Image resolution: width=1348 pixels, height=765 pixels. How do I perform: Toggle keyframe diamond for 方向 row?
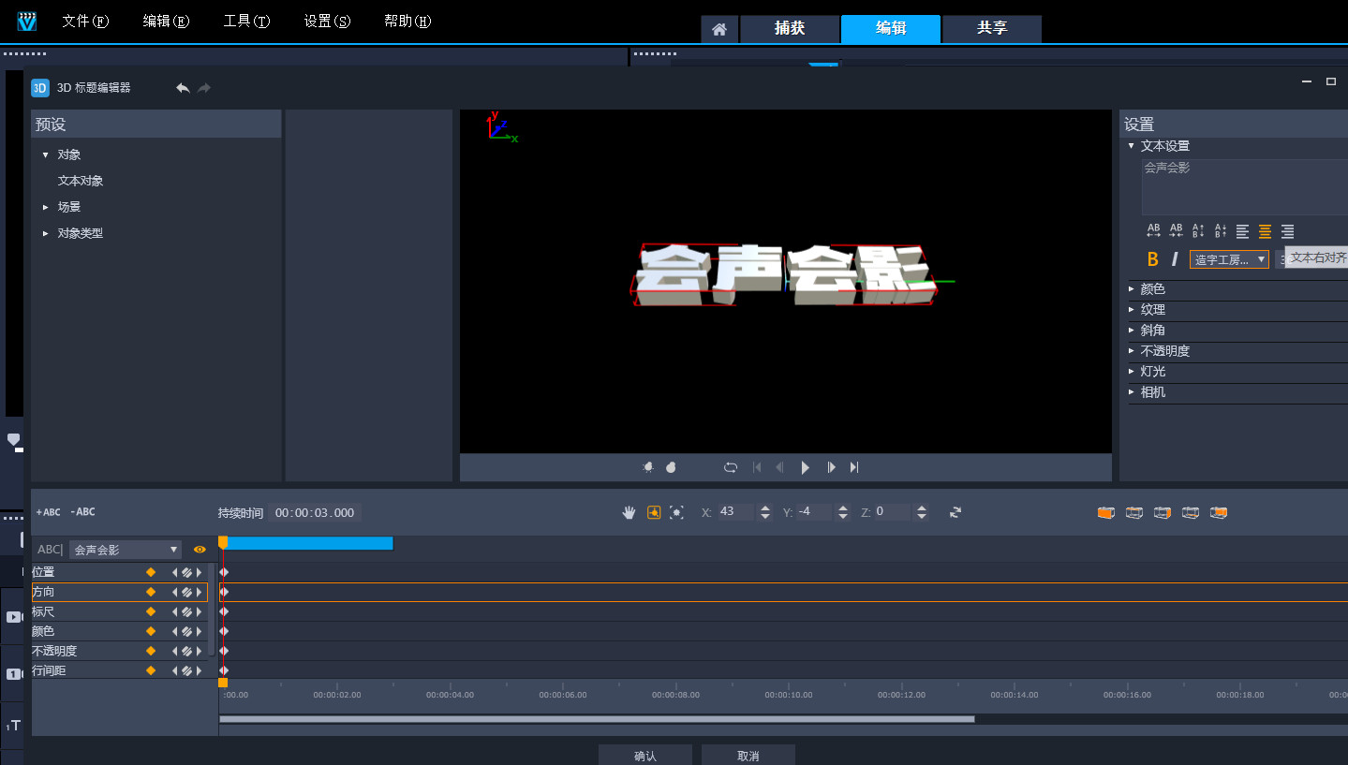tap(150, 592)
